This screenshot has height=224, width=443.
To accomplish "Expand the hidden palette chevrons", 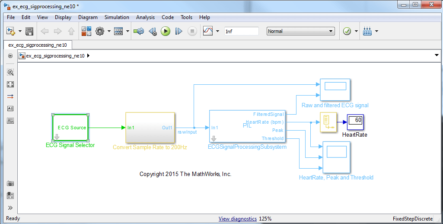I will [10, 208].
